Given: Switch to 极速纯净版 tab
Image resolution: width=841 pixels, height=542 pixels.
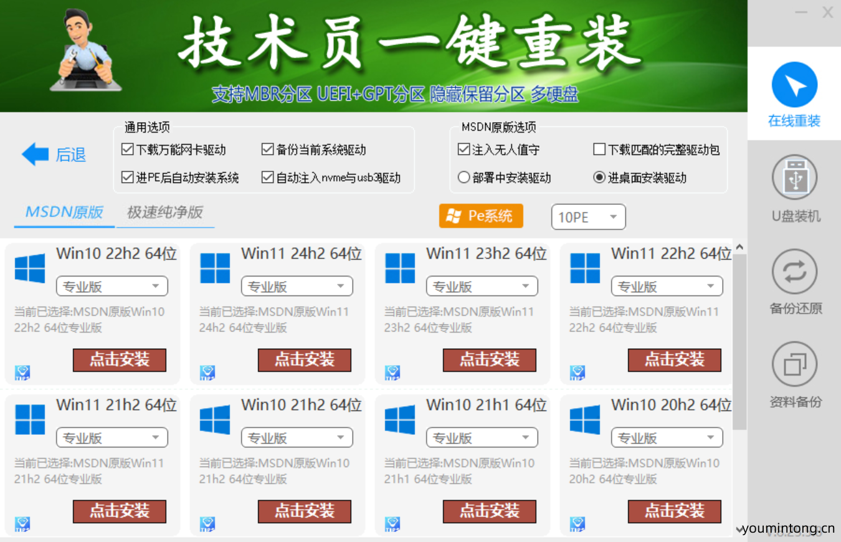Looking at the screenshot, I should pyautogui.click(x=165, y=212).
